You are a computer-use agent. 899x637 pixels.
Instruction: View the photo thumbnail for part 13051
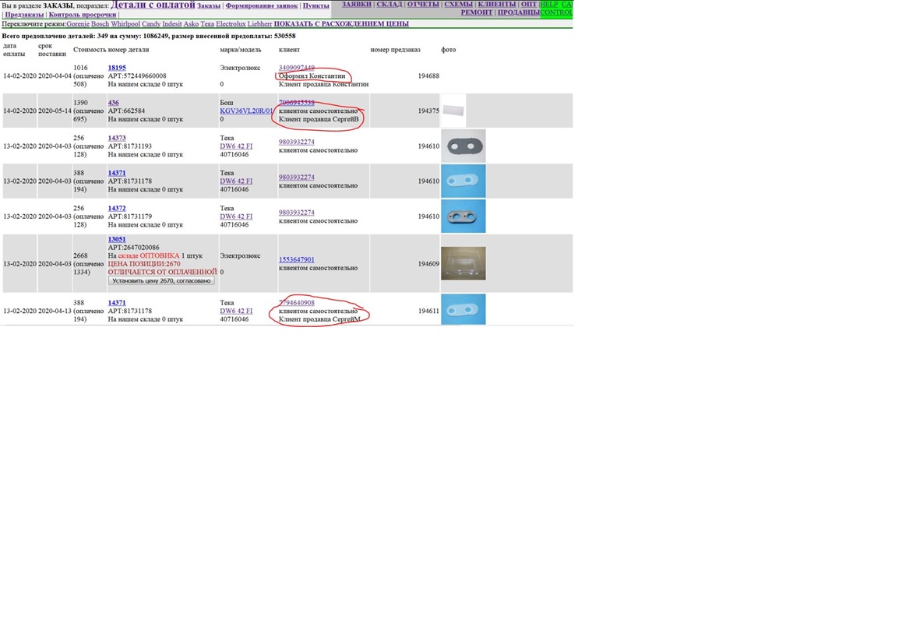click(x=463, y=263)
